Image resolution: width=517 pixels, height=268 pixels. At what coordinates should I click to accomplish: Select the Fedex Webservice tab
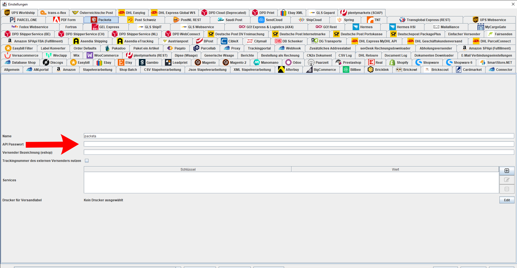tap(30, 27)
